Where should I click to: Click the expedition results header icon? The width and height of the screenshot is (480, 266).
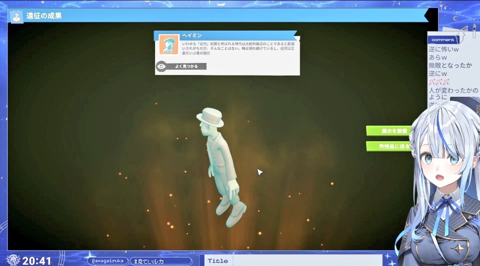tap(16, 16)
